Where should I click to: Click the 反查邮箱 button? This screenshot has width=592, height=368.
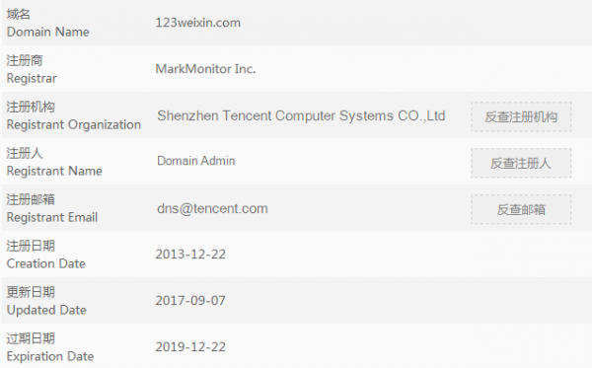[521, 209]
